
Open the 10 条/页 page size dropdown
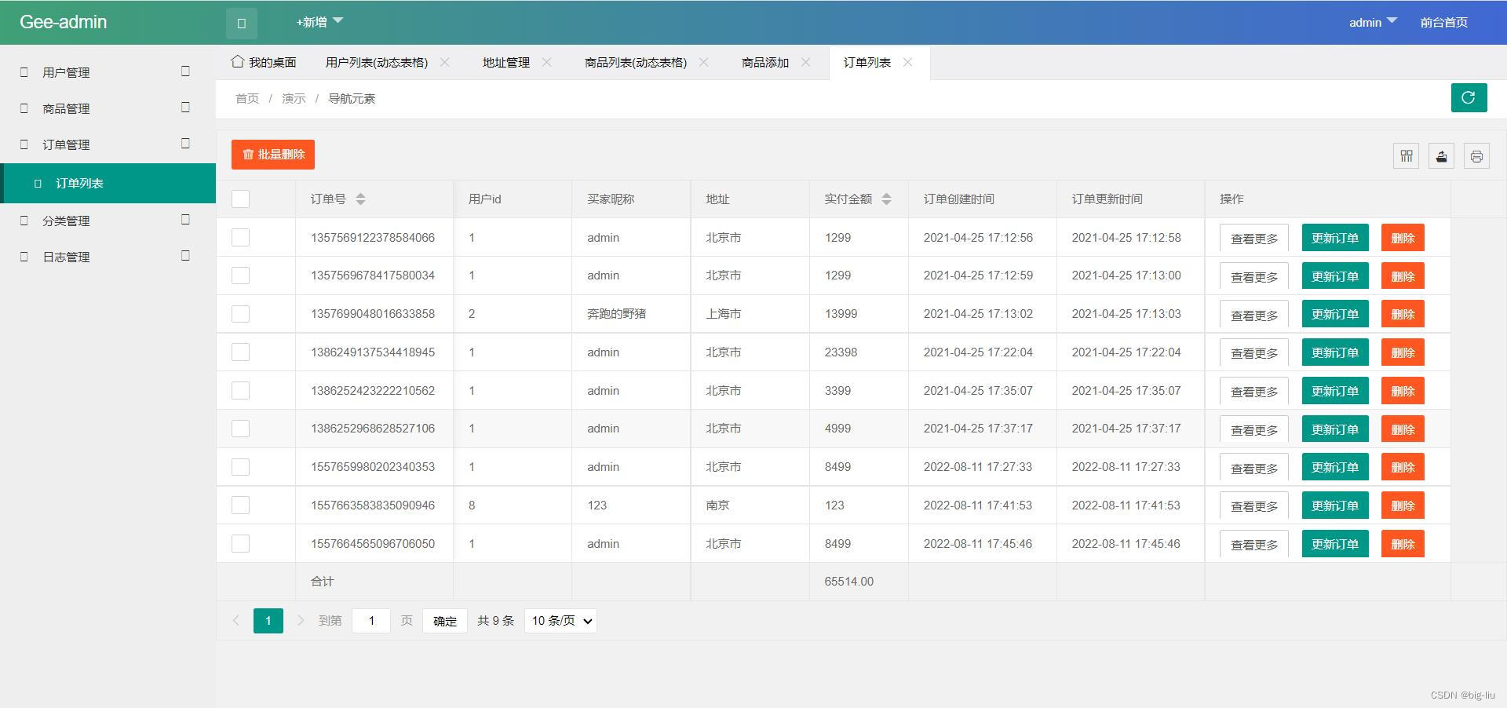point(560,620)
